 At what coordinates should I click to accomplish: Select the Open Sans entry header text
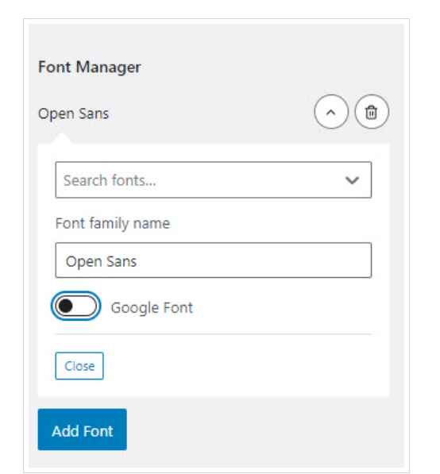[x=73, y=114]
